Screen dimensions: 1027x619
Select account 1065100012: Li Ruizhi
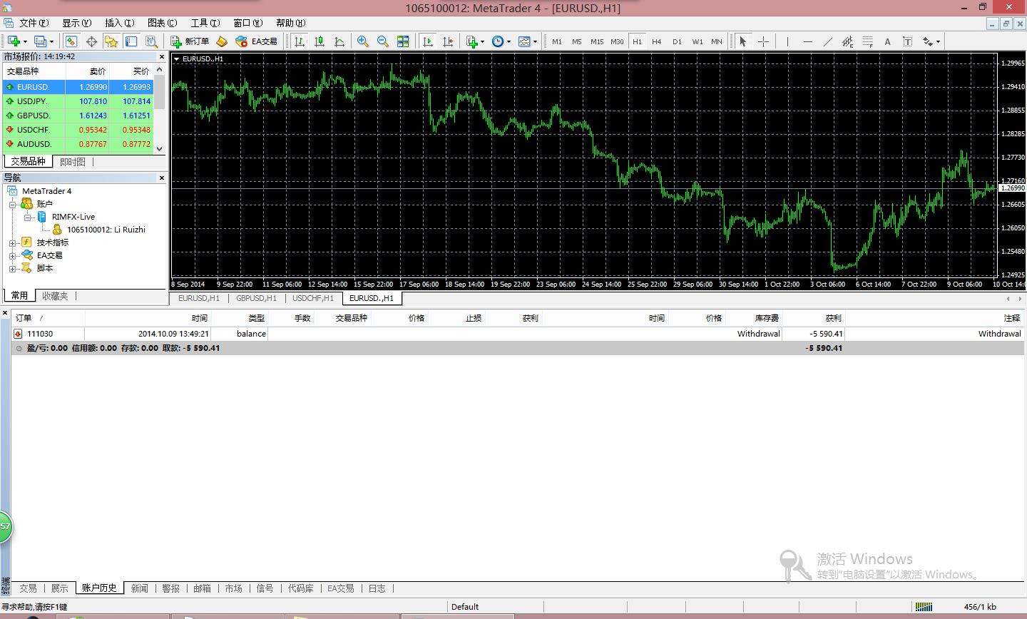[106, 230]
